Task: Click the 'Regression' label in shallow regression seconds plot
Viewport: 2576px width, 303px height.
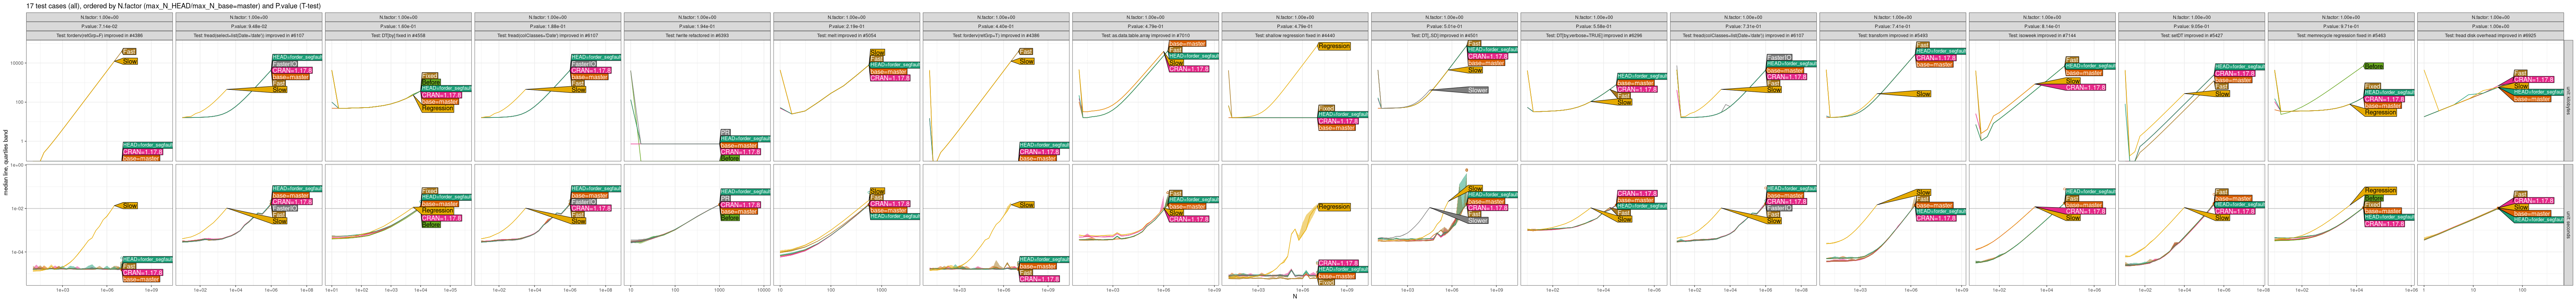Action: (1334, 208)
